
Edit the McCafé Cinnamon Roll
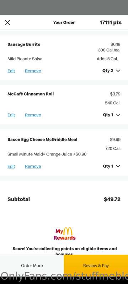[x=11, y=115]
